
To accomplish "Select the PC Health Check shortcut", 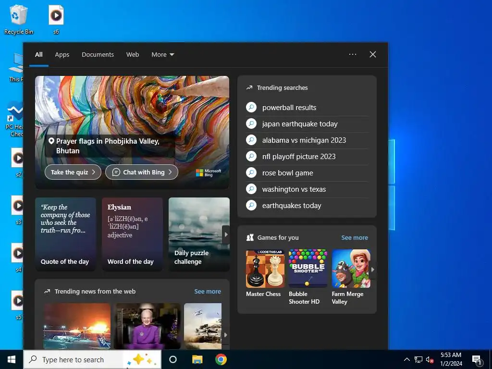I will pos(14,119).
